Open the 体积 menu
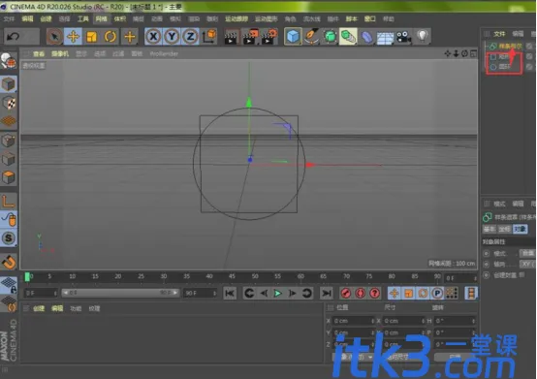The height and width of the screenshot is (379, 537). coord(120,18)
